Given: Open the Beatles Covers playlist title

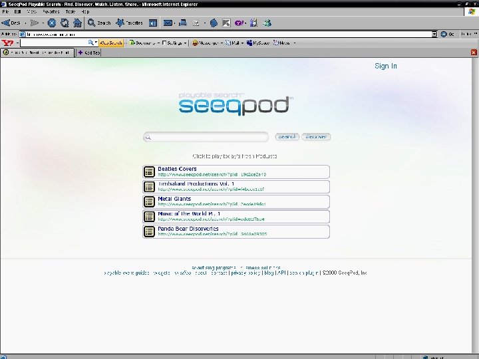Looking at the screenshot, I should point(177,169).
